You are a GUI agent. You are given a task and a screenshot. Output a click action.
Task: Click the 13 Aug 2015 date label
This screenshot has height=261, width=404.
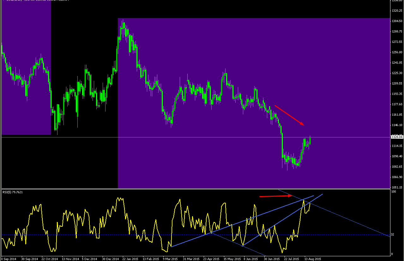[x=313, y=259]
